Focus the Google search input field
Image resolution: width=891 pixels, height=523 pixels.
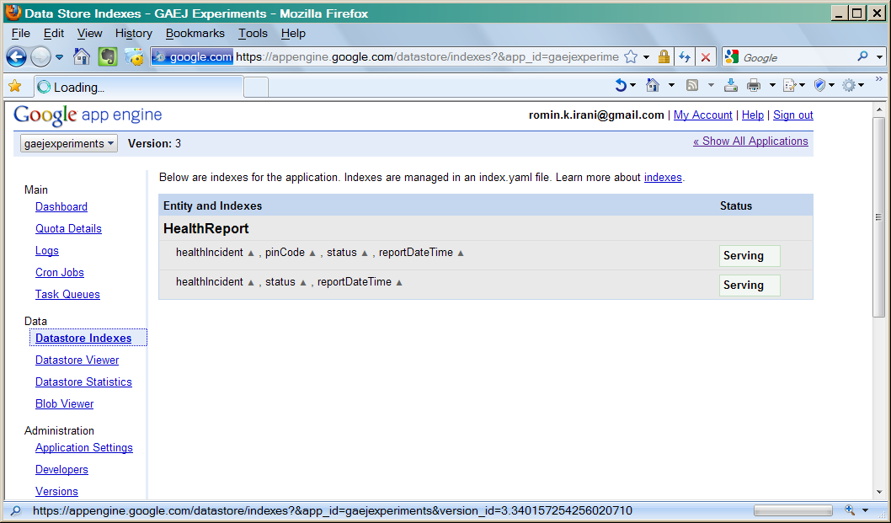point(797,57)
